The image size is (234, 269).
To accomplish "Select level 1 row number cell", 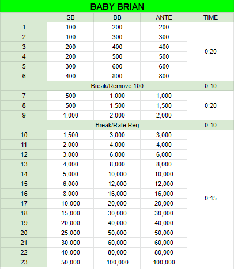I will 24,27.
